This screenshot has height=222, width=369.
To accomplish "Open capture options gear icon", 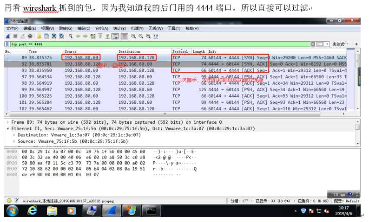I will point(30,36).
